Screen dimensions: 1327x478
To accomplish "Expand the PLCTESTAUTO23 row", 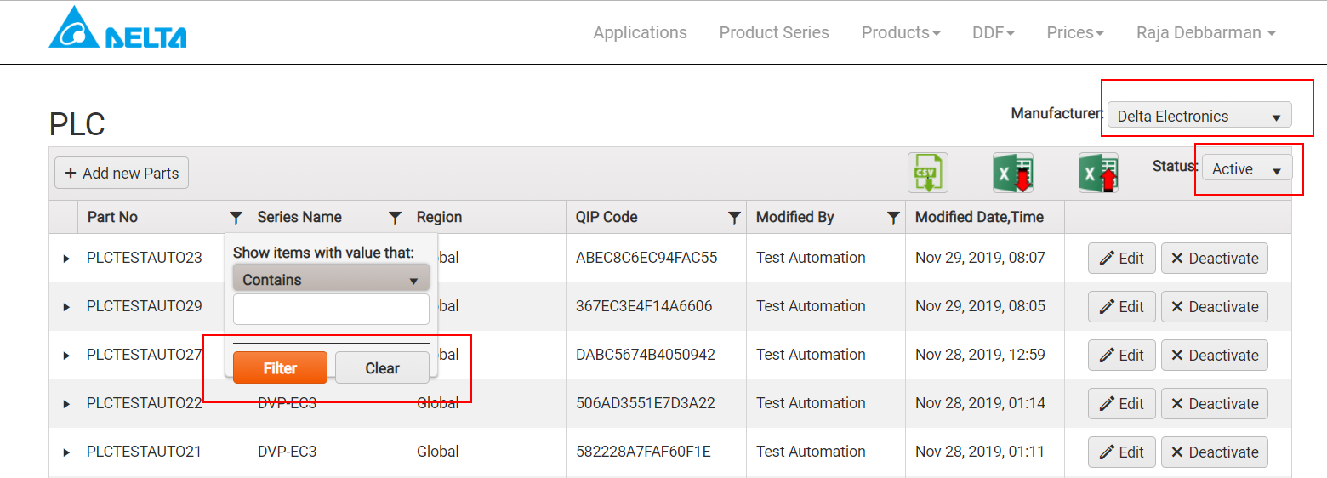I will [66, 259].
